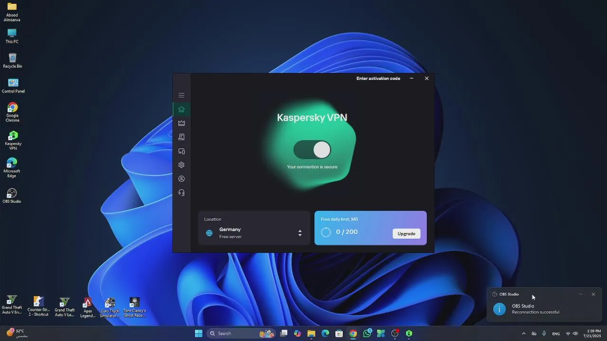The height and width of the screenshot is (341, 607).
Task: Open the support headset icon in the sidebar
Action: pos(181,193)
